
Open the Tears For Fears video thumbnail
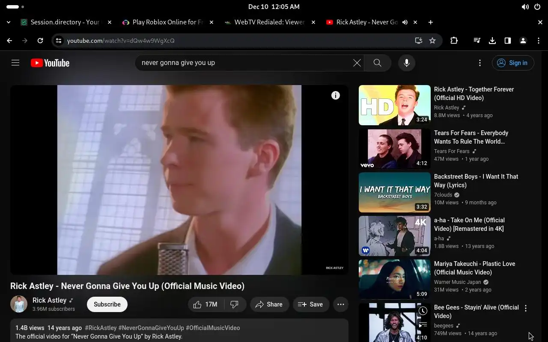[x=395, y=149]
